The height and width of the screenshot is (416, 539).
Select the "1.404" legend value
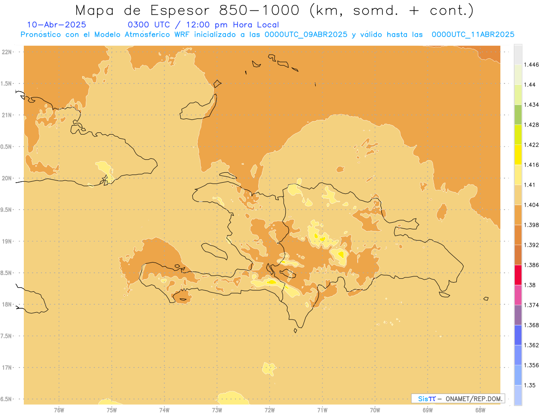[x=531, y=205]
